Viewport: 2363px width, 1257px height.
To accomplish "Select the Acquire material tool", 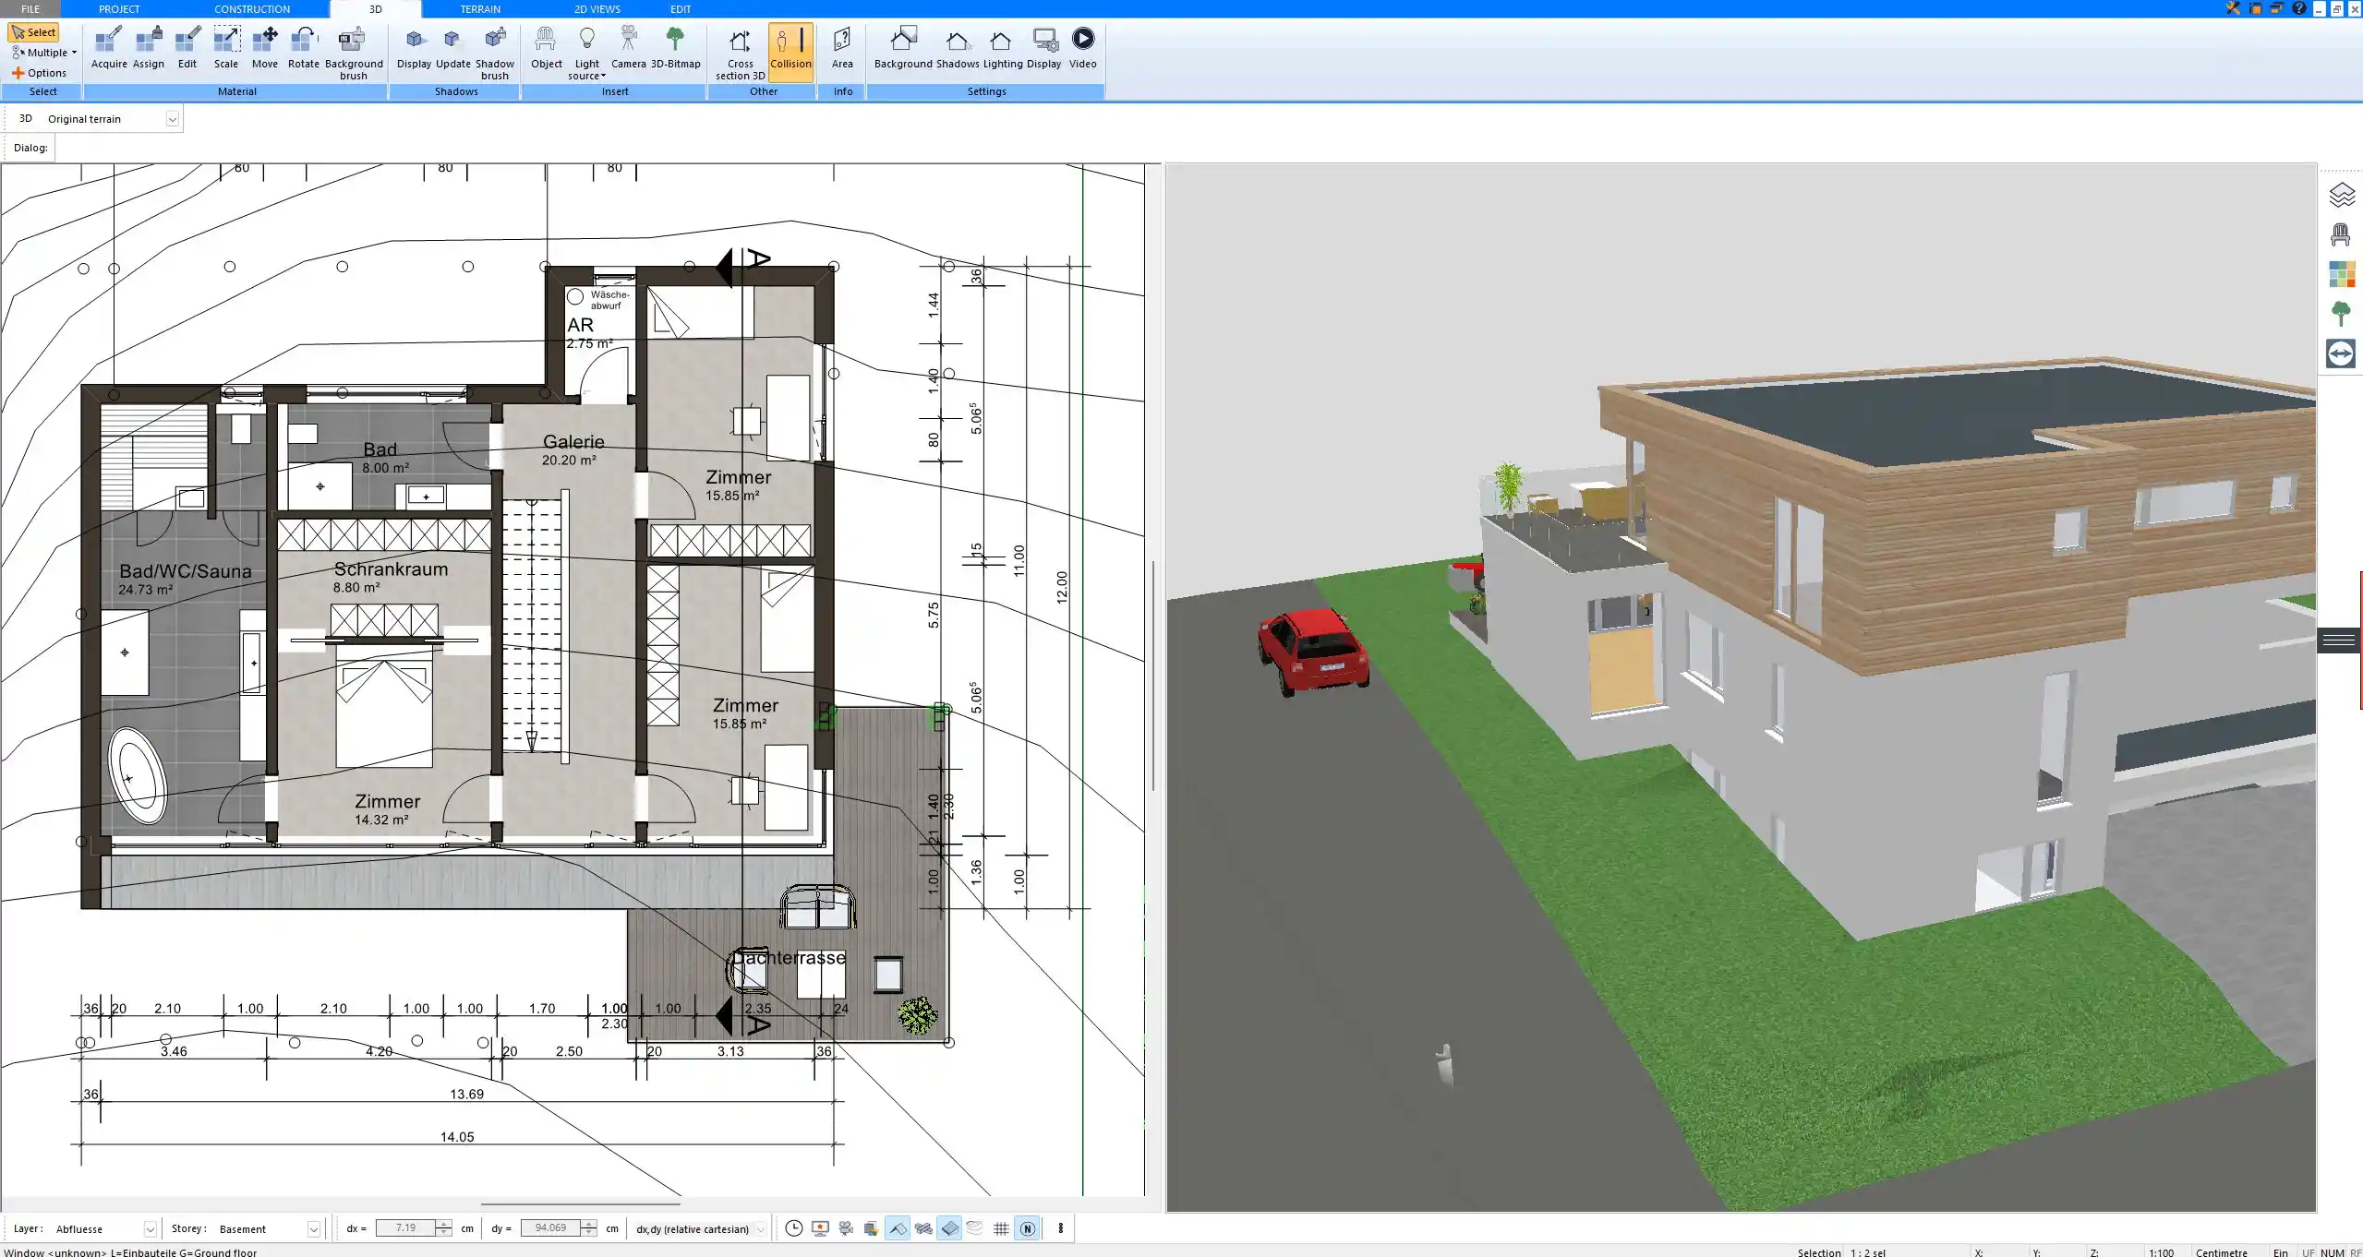I will [109, 48].
